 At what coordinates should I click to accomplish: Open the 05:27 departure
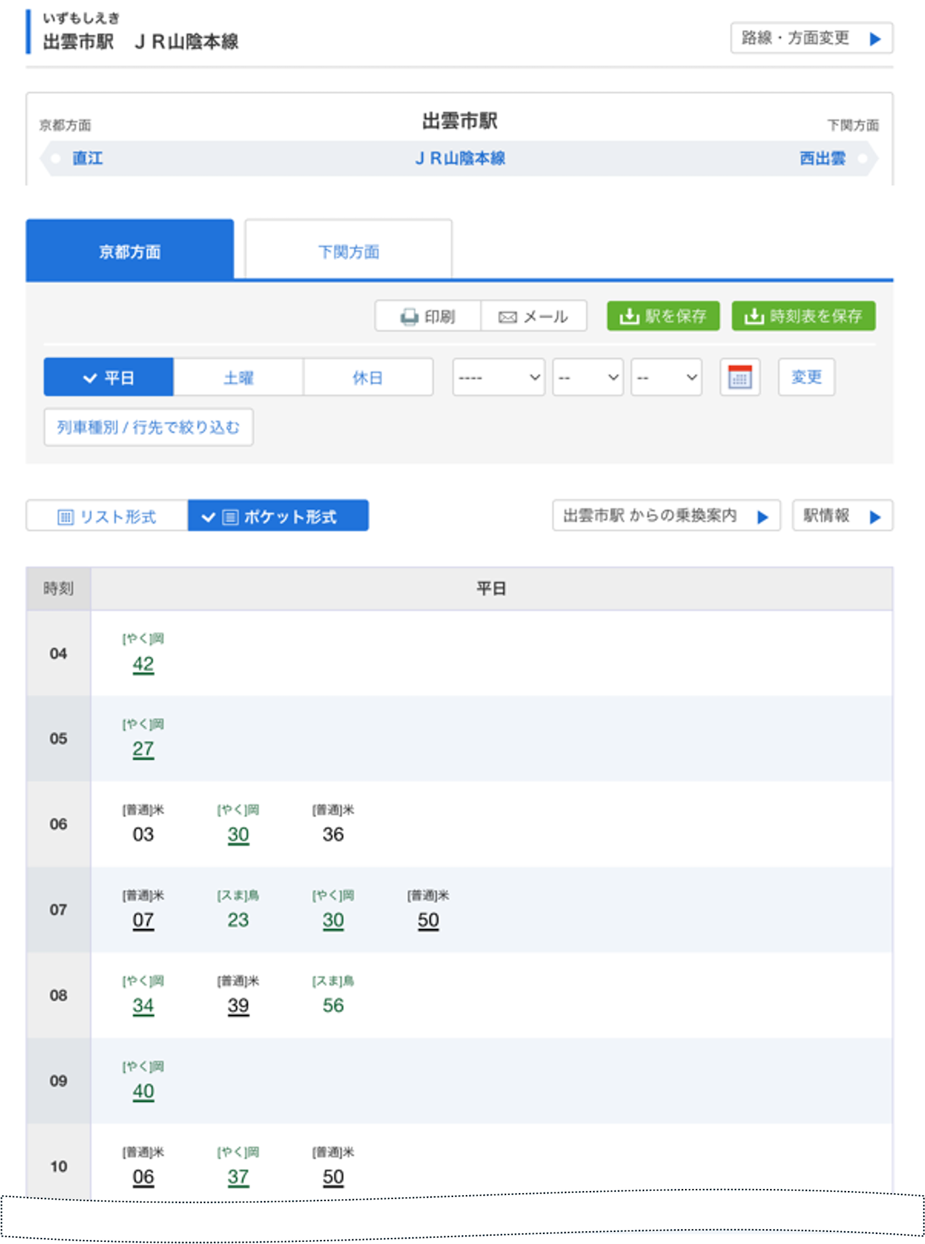143,749
